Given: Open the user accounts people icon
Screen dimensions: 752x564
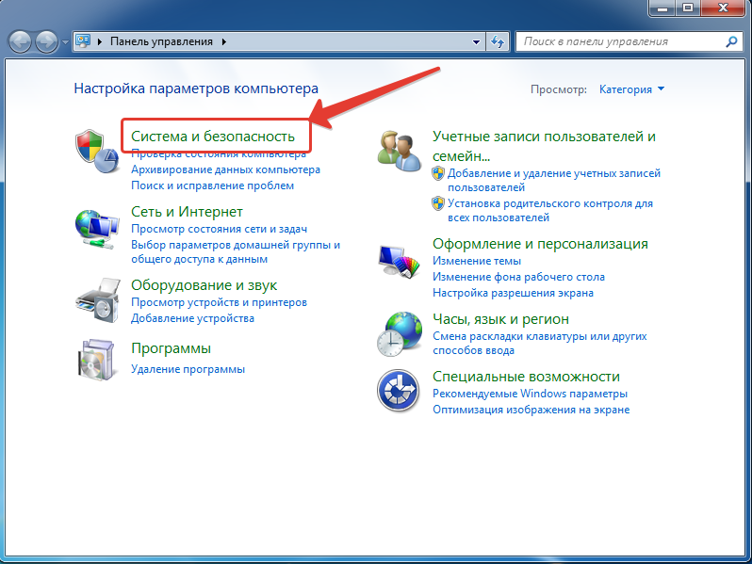Looking at the screenshot, I should (x=400, y=151).
